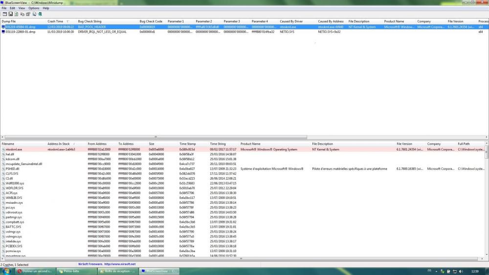Click the Advanced Options toolbar icon

pyautogui.click(x=4, y=14)
